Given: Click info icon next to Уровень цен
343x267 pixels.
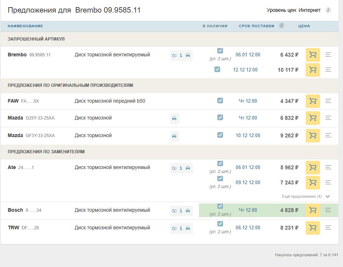Looking at the screenshot, I should click(x=328, y=10).
